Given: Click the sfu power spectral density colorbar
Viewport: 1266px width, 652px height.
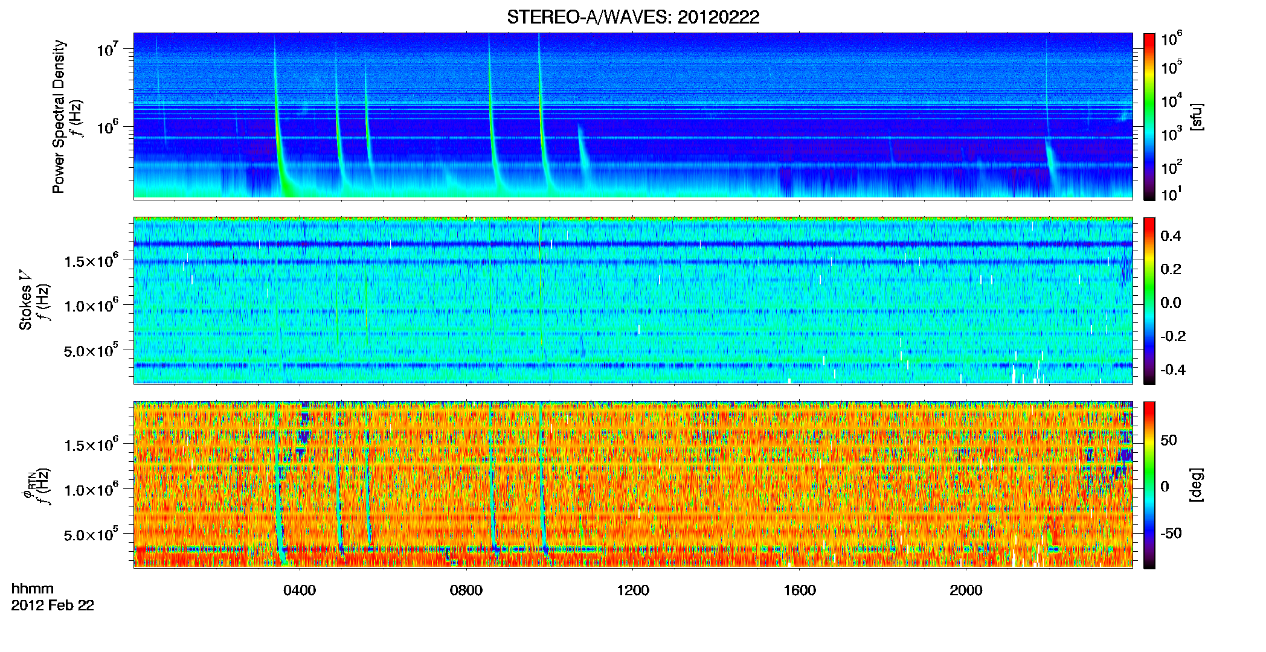Looking at the screenshot, I should 1149,117.
